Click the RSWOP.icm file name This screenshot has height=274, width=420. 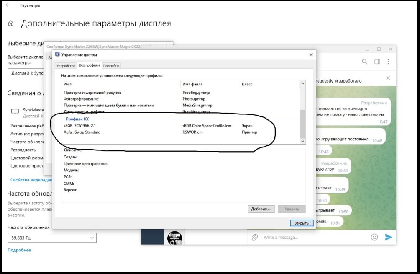(x=192, y=132)
